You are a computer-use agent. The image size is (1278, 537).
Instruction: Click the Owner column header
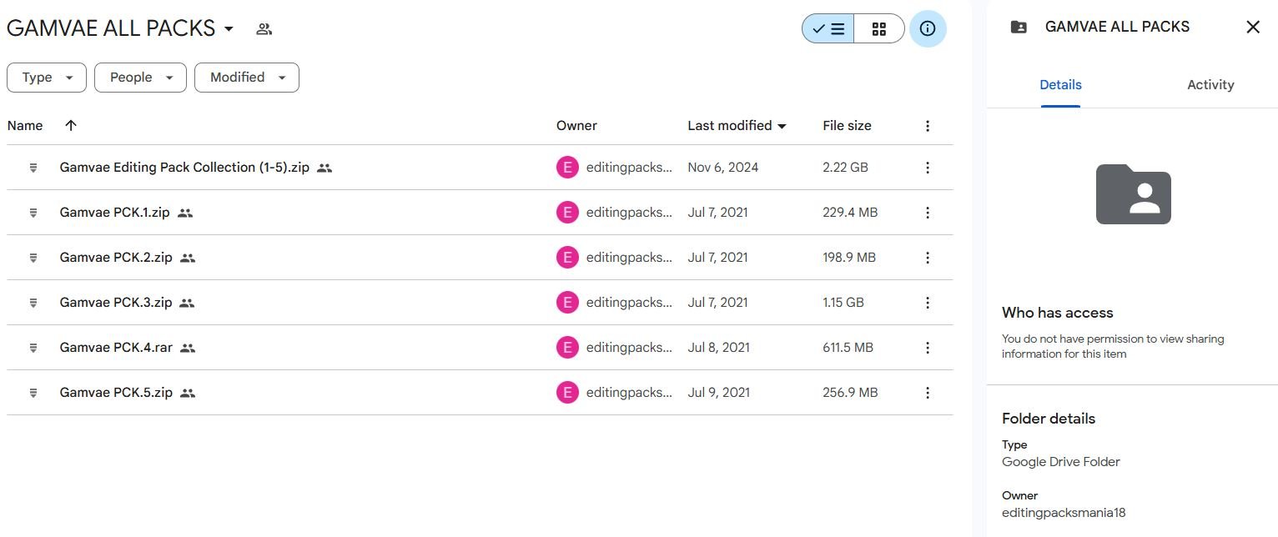[576, 126]
